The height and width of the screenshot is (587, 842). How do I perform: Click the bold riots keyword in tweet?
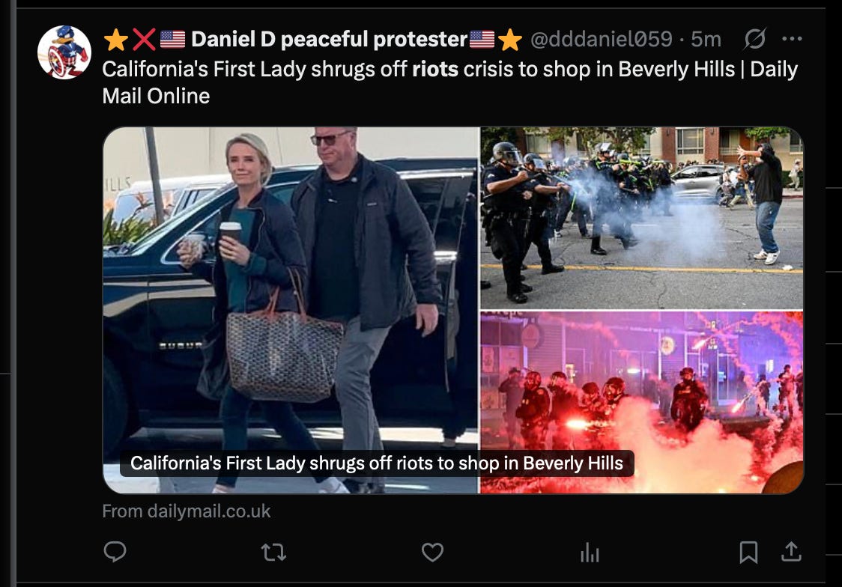click(x=435, y=69)
